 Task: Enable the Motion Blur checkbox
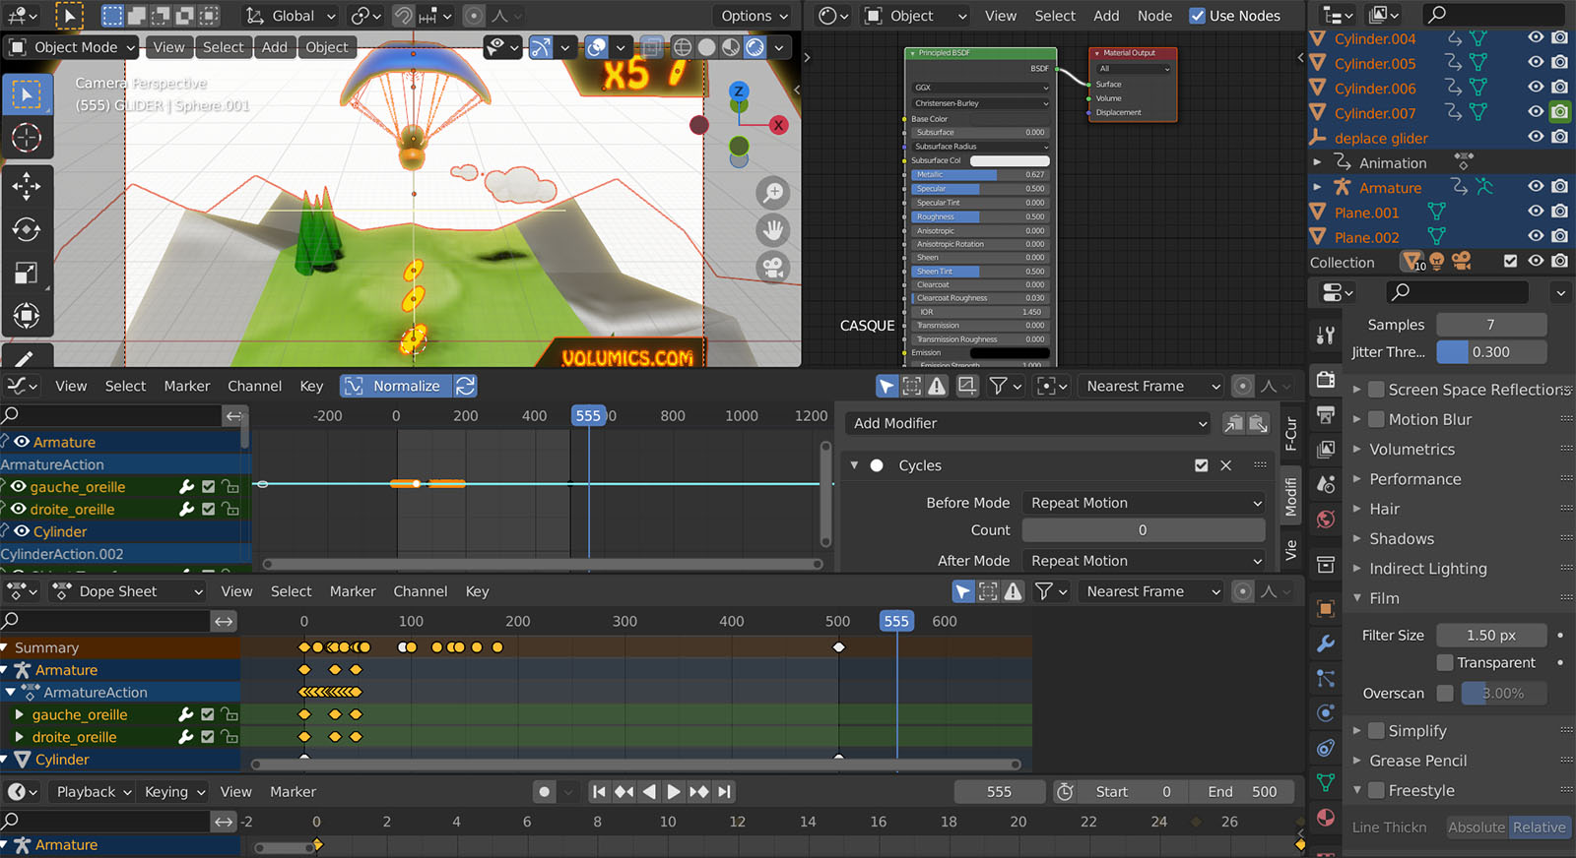(x=1377, y=419)
